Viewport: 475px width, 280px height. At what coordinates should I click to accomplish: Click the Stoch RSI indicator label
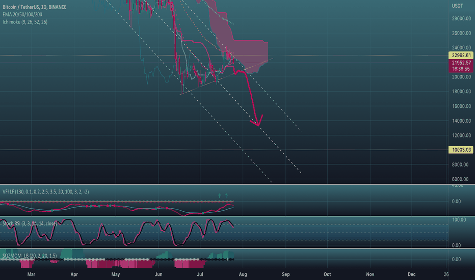point(30,223)
